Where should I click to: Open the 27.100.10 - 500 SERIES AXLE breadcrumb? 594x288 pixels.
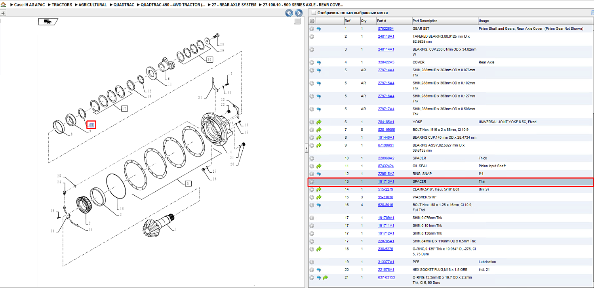coord(303,5)
